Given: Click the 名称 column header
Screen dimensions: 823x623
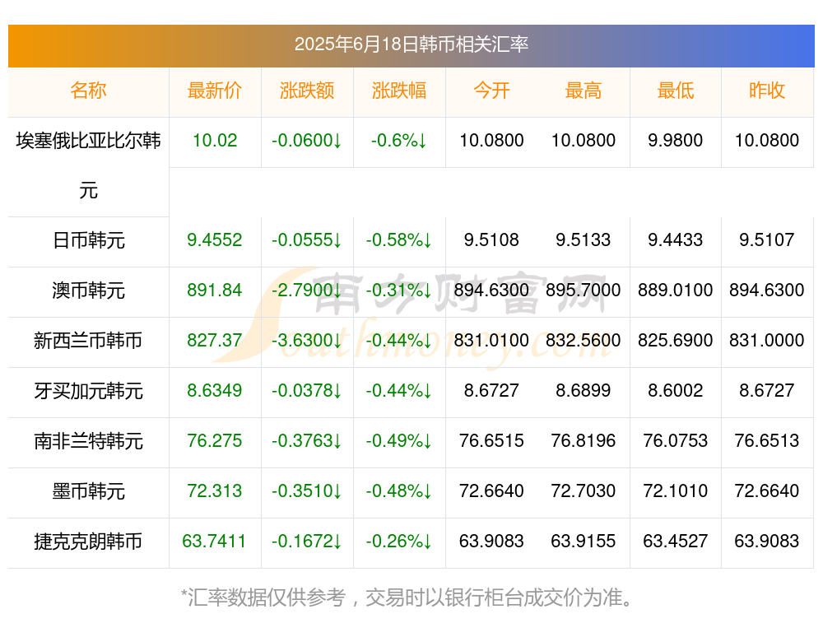Looking at the screenshot, I should click(x=88, y=91).
